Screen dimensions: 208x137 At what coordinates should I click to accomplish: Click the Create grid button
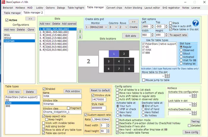coord(133,27)
